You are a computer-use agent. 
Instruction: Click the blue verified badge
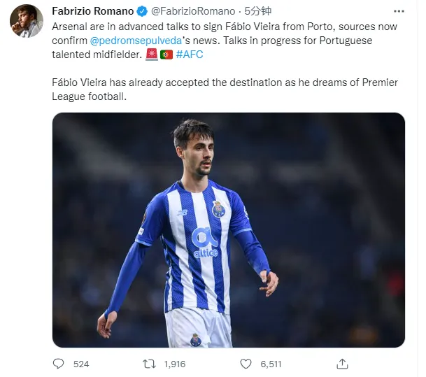click(x=143, y=12)
